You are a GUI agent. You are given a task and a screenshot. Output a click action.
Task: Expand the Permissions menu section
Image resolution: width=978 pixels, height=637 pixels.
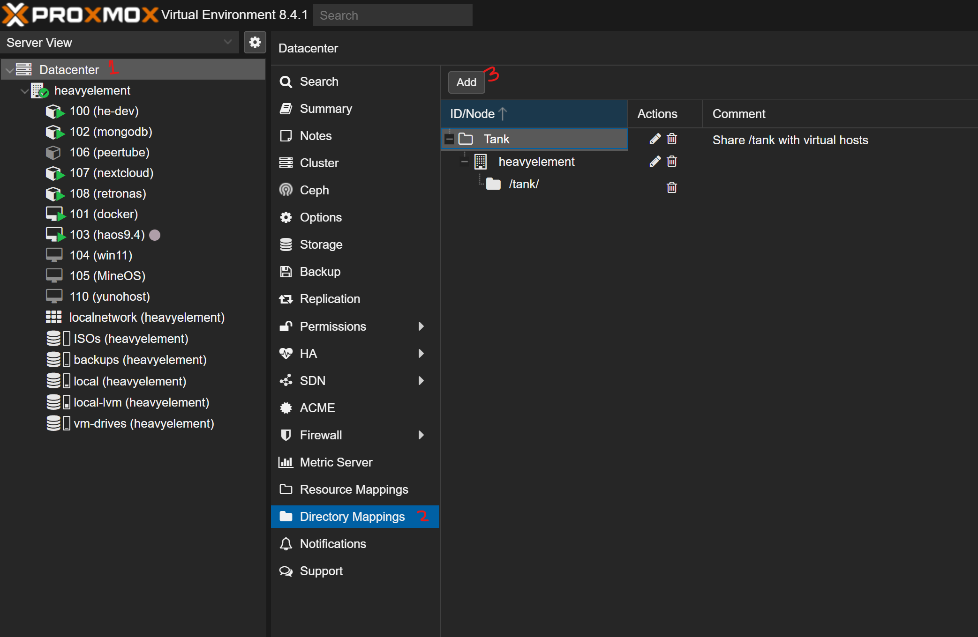333,326
